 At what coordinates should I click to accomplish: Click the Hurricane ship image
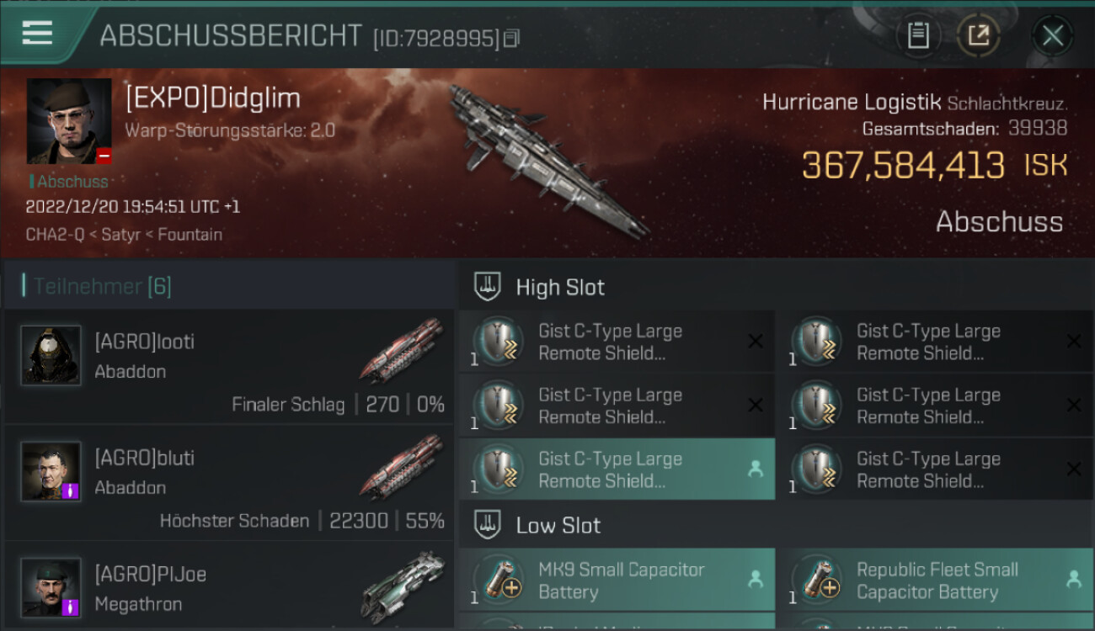547,160
